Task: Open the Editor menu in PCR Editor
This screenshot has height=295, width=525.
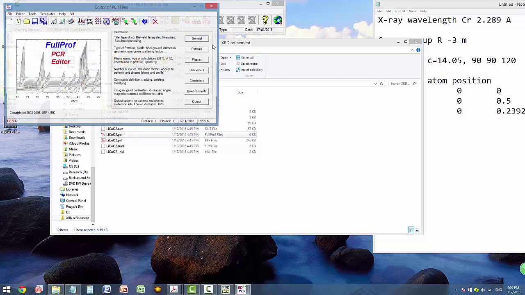Action: tap(20, 14)
